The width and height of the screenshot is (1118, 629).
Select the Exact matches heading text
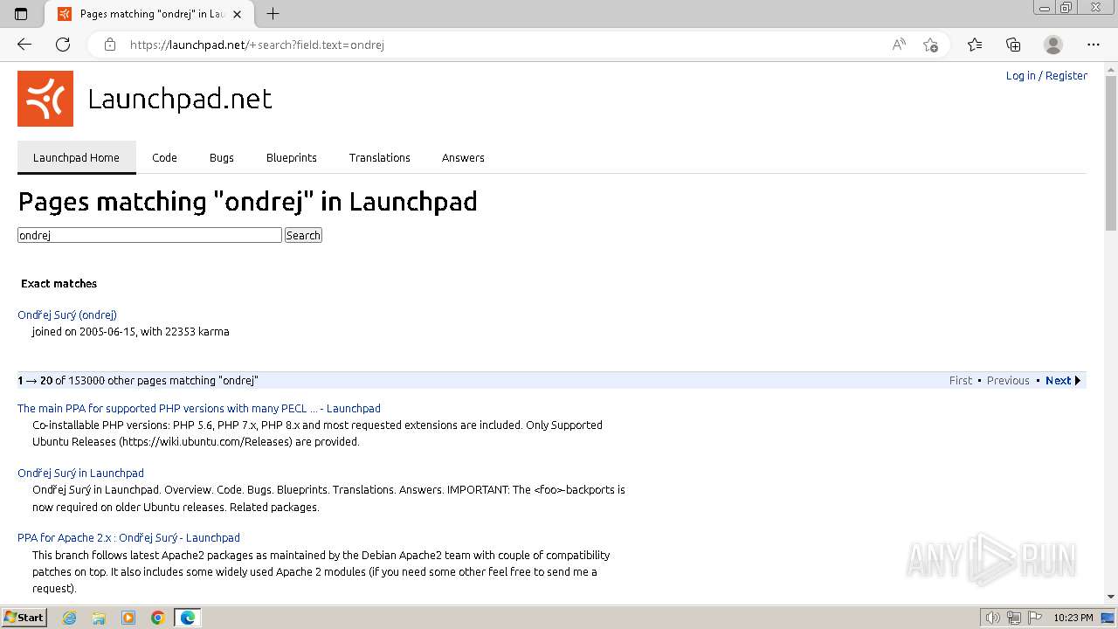click(59, 283)
